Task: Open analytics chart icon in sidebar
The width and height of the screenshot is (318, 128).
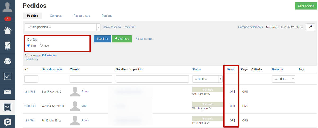Action: [x=7, y=46]
